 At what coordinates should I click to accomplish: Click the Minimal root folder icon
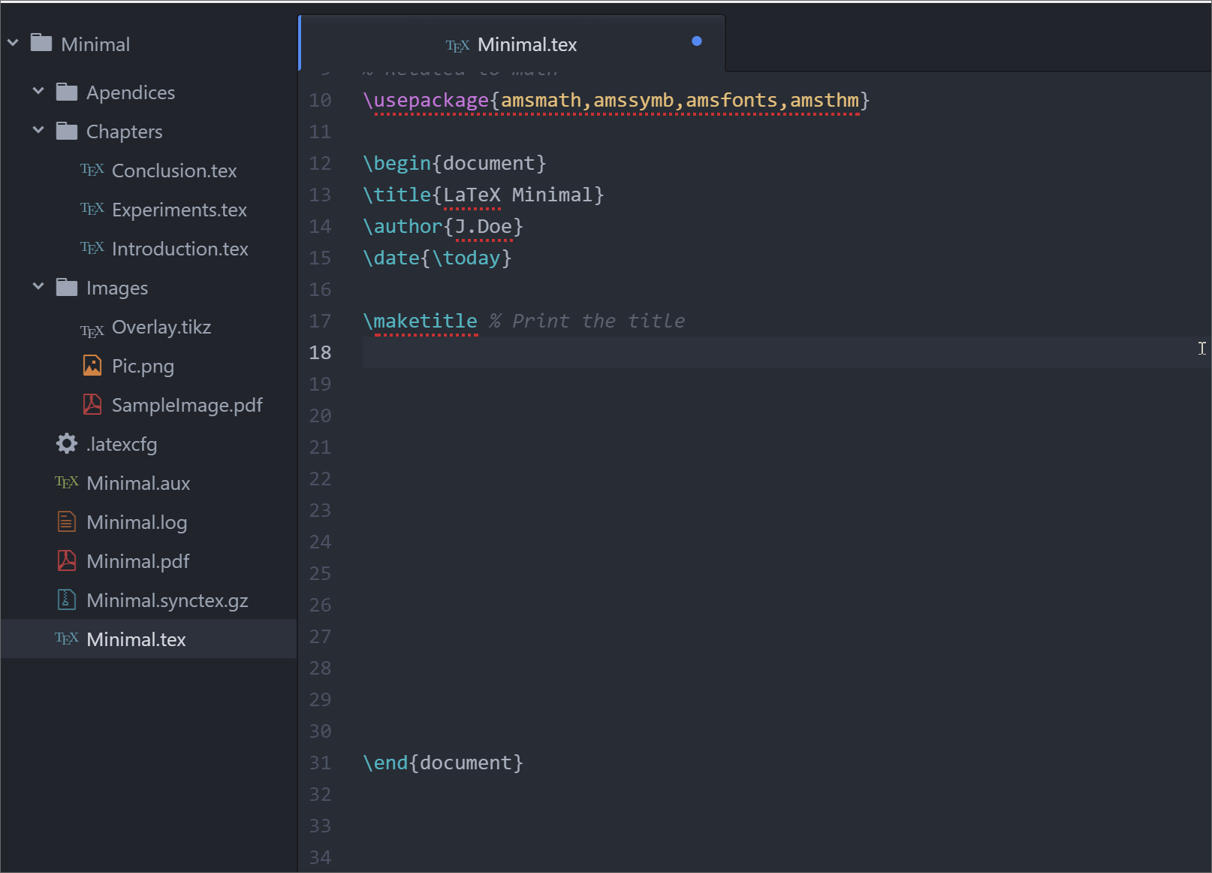(x=41, y=43)
